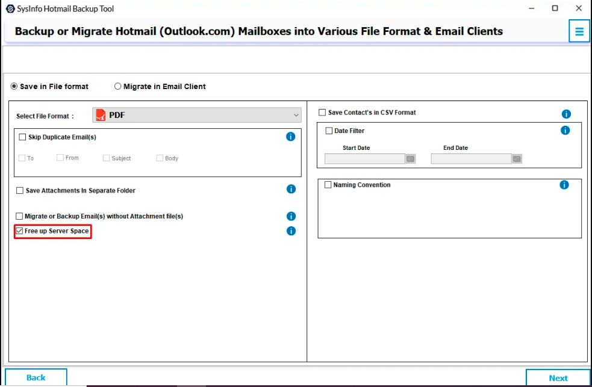
Task: Turn on the Date Filter checkbox
Action: tap(329, 131)
